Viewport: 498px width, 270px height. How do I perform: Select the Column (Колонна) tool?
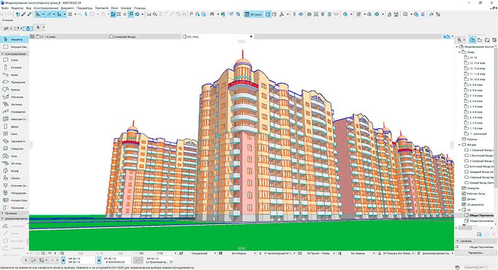click(x=14, y=68)
